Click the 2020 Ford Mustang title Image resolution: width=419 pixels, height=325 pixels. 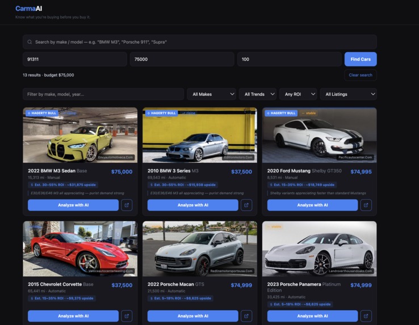(289, 171)
